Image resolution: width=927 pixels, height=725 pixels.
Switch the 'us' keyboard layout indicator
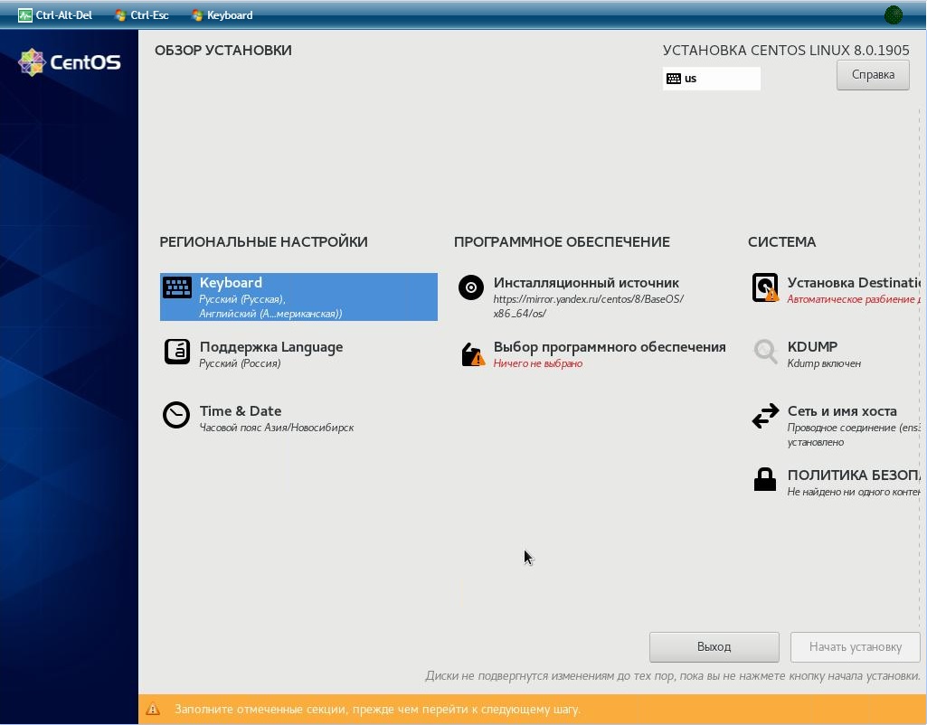tap(711, 79)
